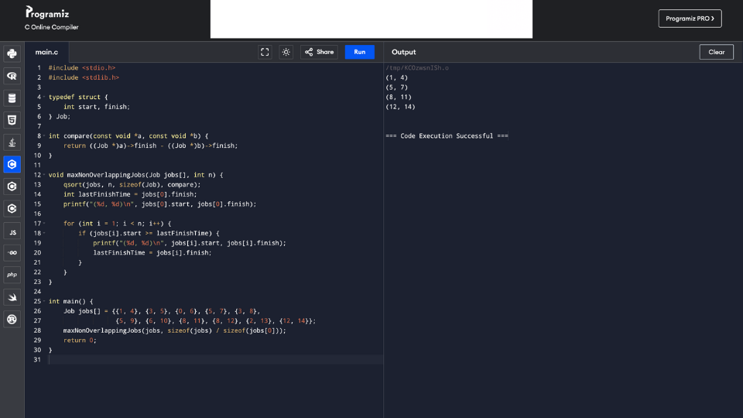
Task: Click the Programiz logo
Action: point(47,12)
